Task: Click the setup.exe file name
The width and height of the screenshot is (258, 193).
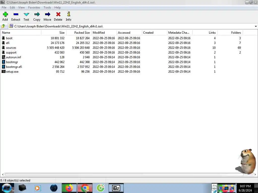Action: 12,72
